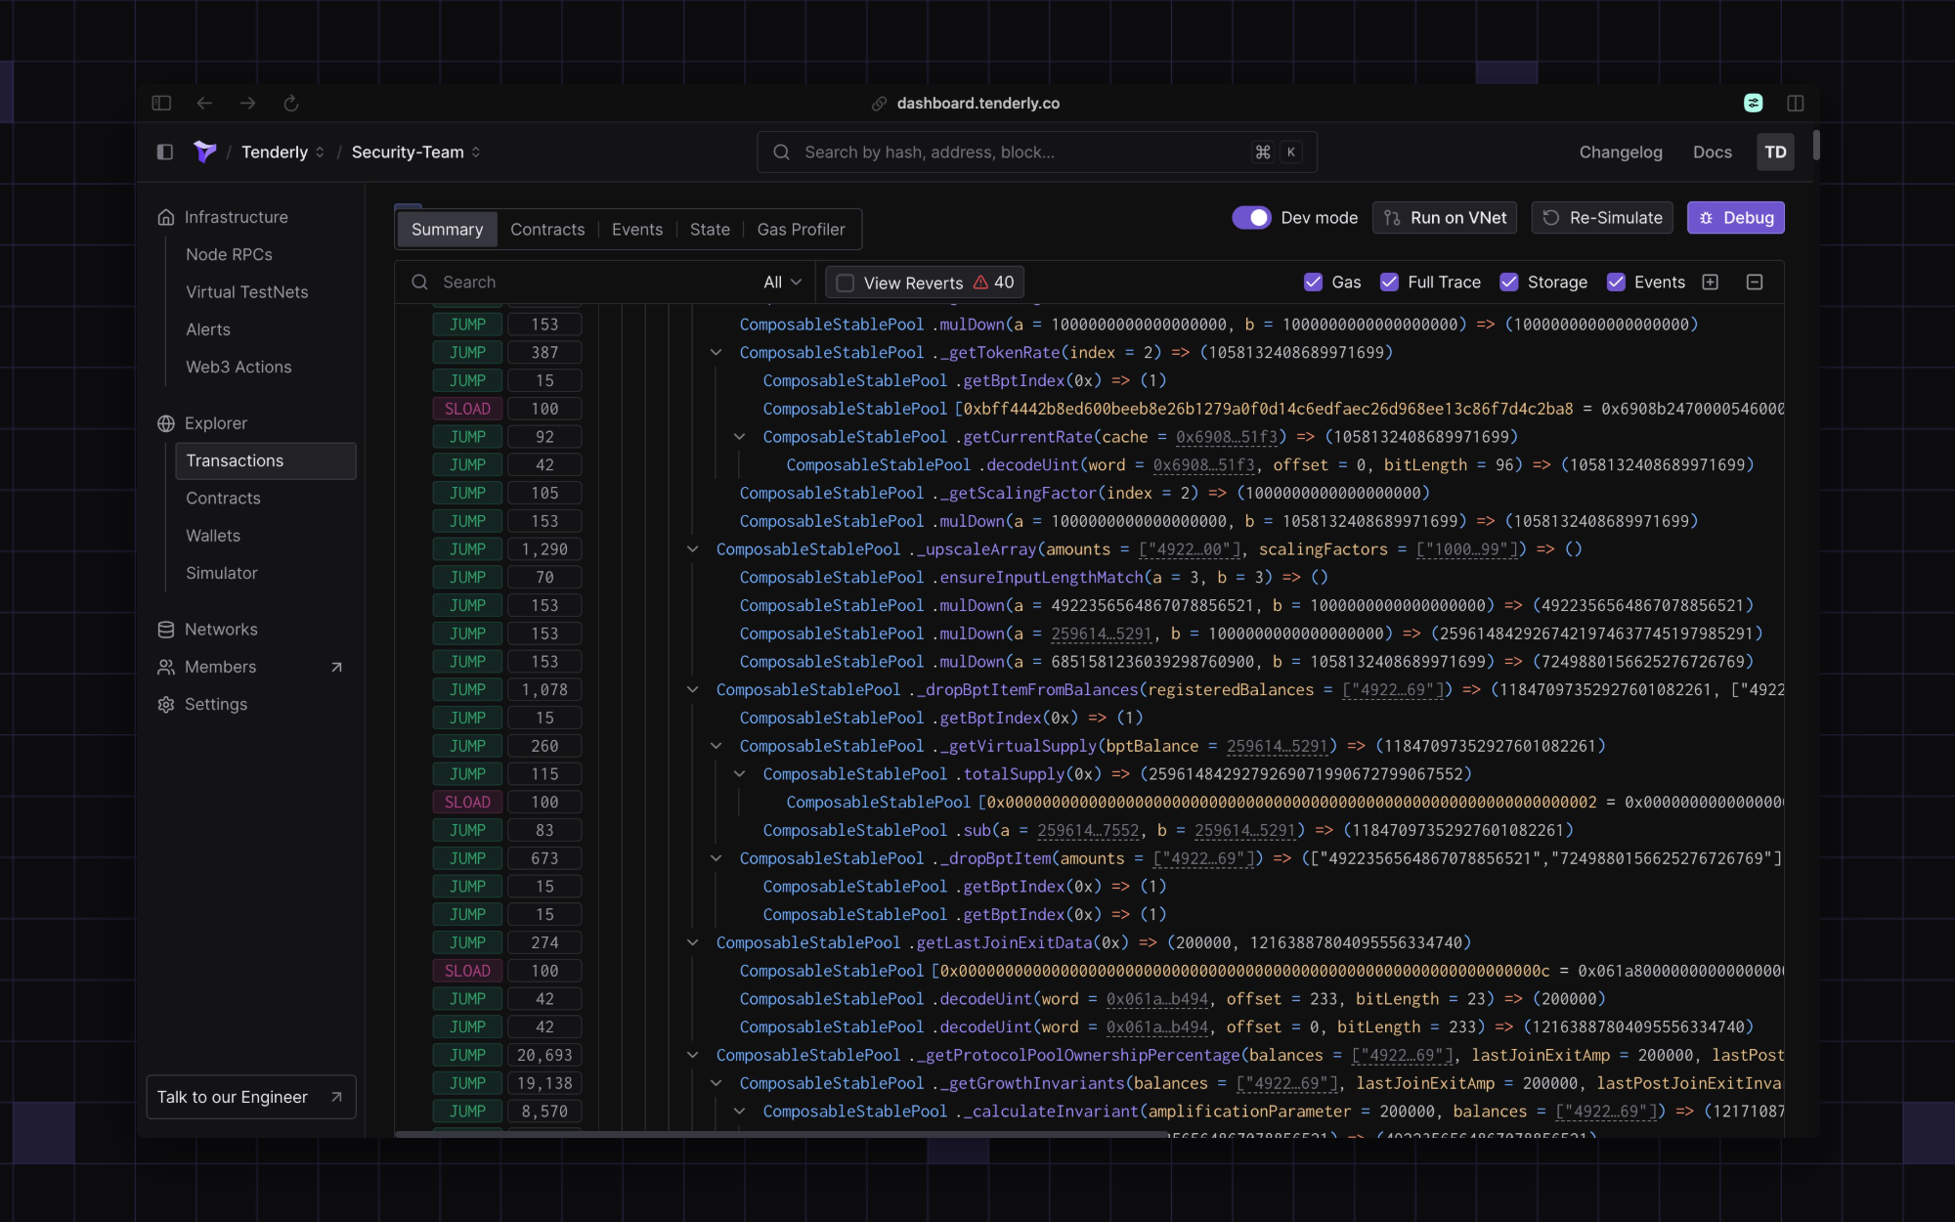Screen dimensions: 1955x1222
Task: Click the Re-Simulate refresh icon
Action: (1550, 217)
